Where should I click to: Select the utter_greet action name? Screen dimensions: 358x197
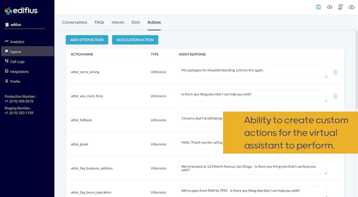pyautogui.click(x=79, y=144)
